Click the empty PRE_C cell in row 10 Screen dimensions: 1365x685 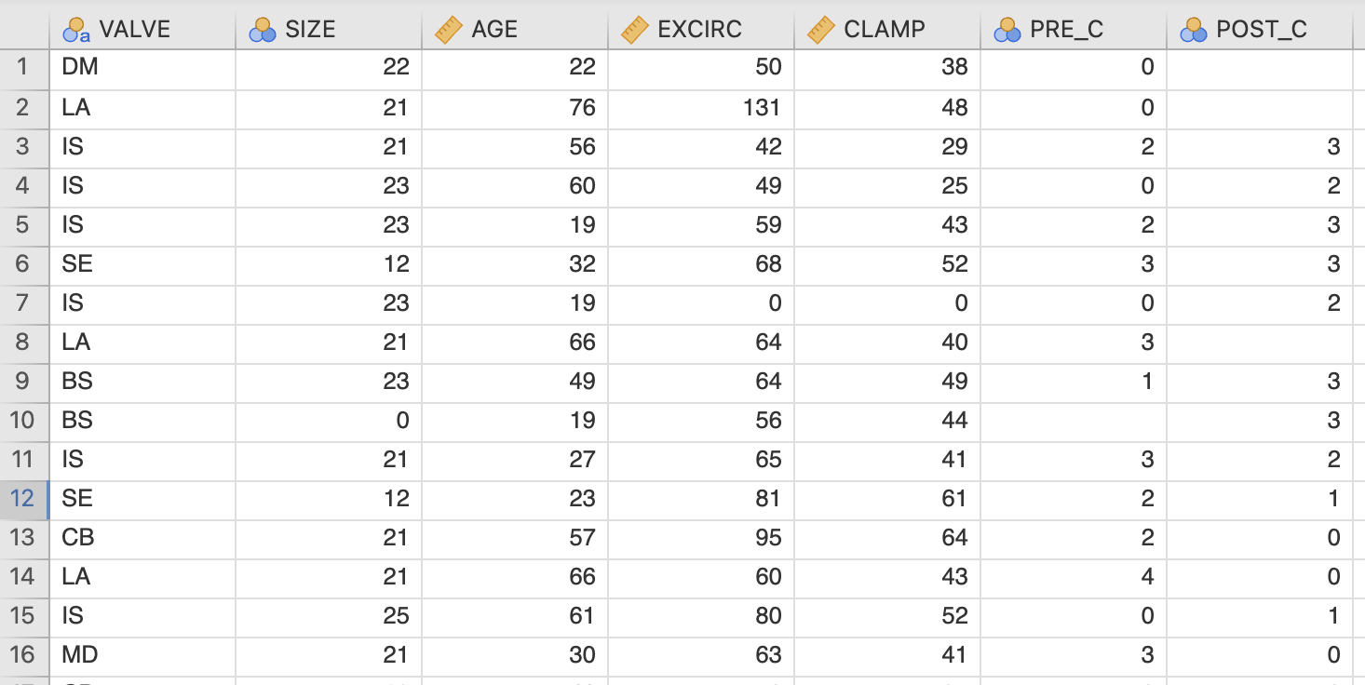(1074, 421)
